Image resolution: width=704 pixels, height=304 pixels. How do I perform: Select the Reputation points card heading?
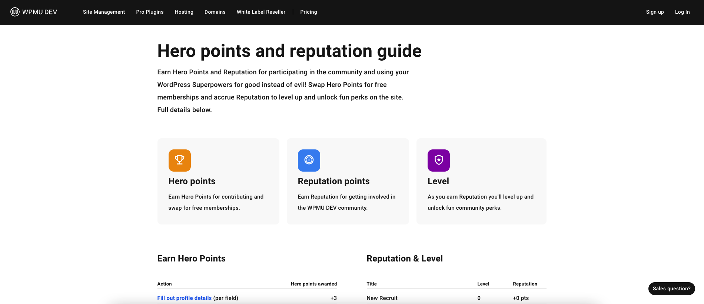click(334, 181)
